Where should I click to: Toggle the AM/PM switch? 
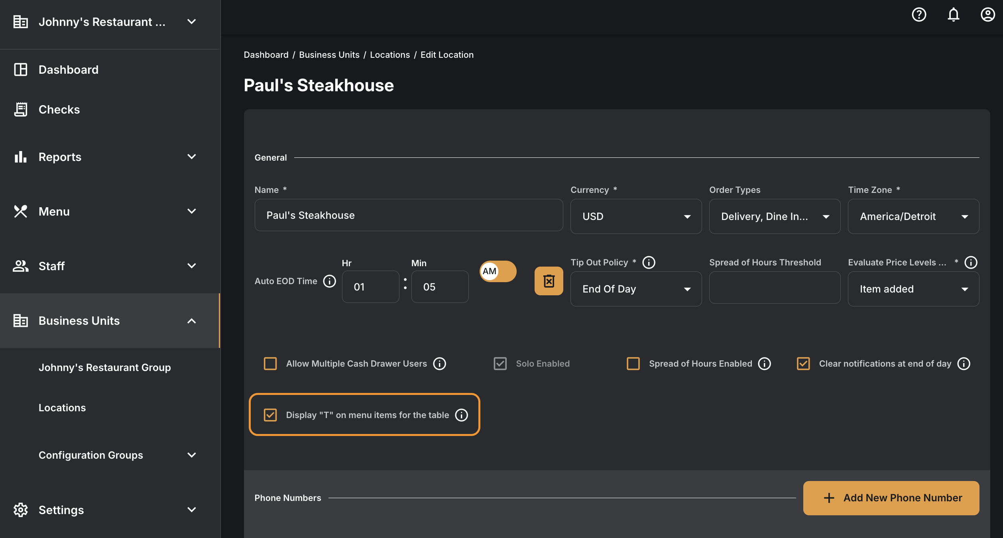(x=498, y=271)
